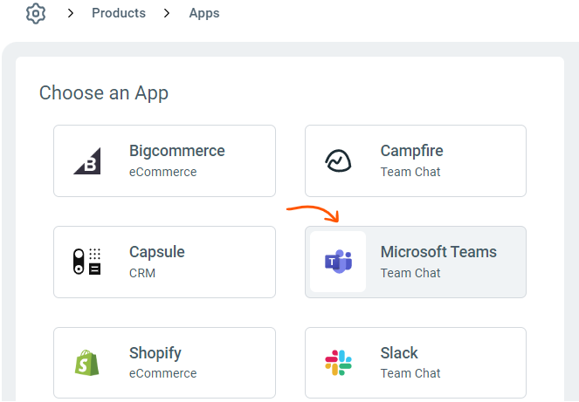Click the Campfire logo icon
Image resolution: width=579 pixels, height=402 pixels.
point(338,160)
